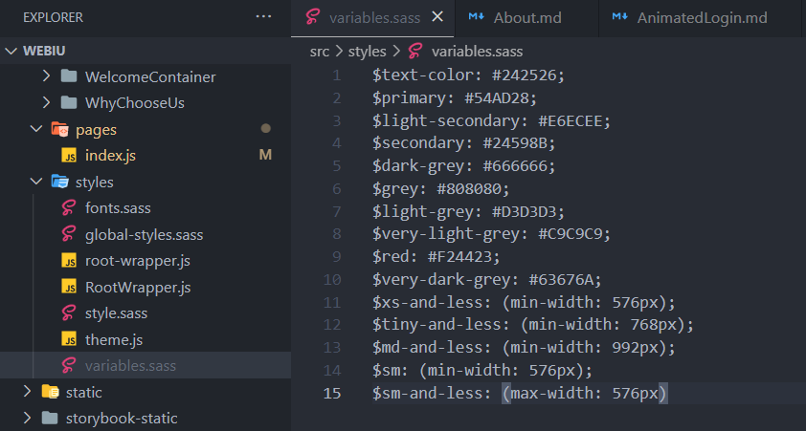Viewport: 806px width, 431px height.
Task: Expand the WhyChooseUs folder chevron
Action: click(46, 102)
